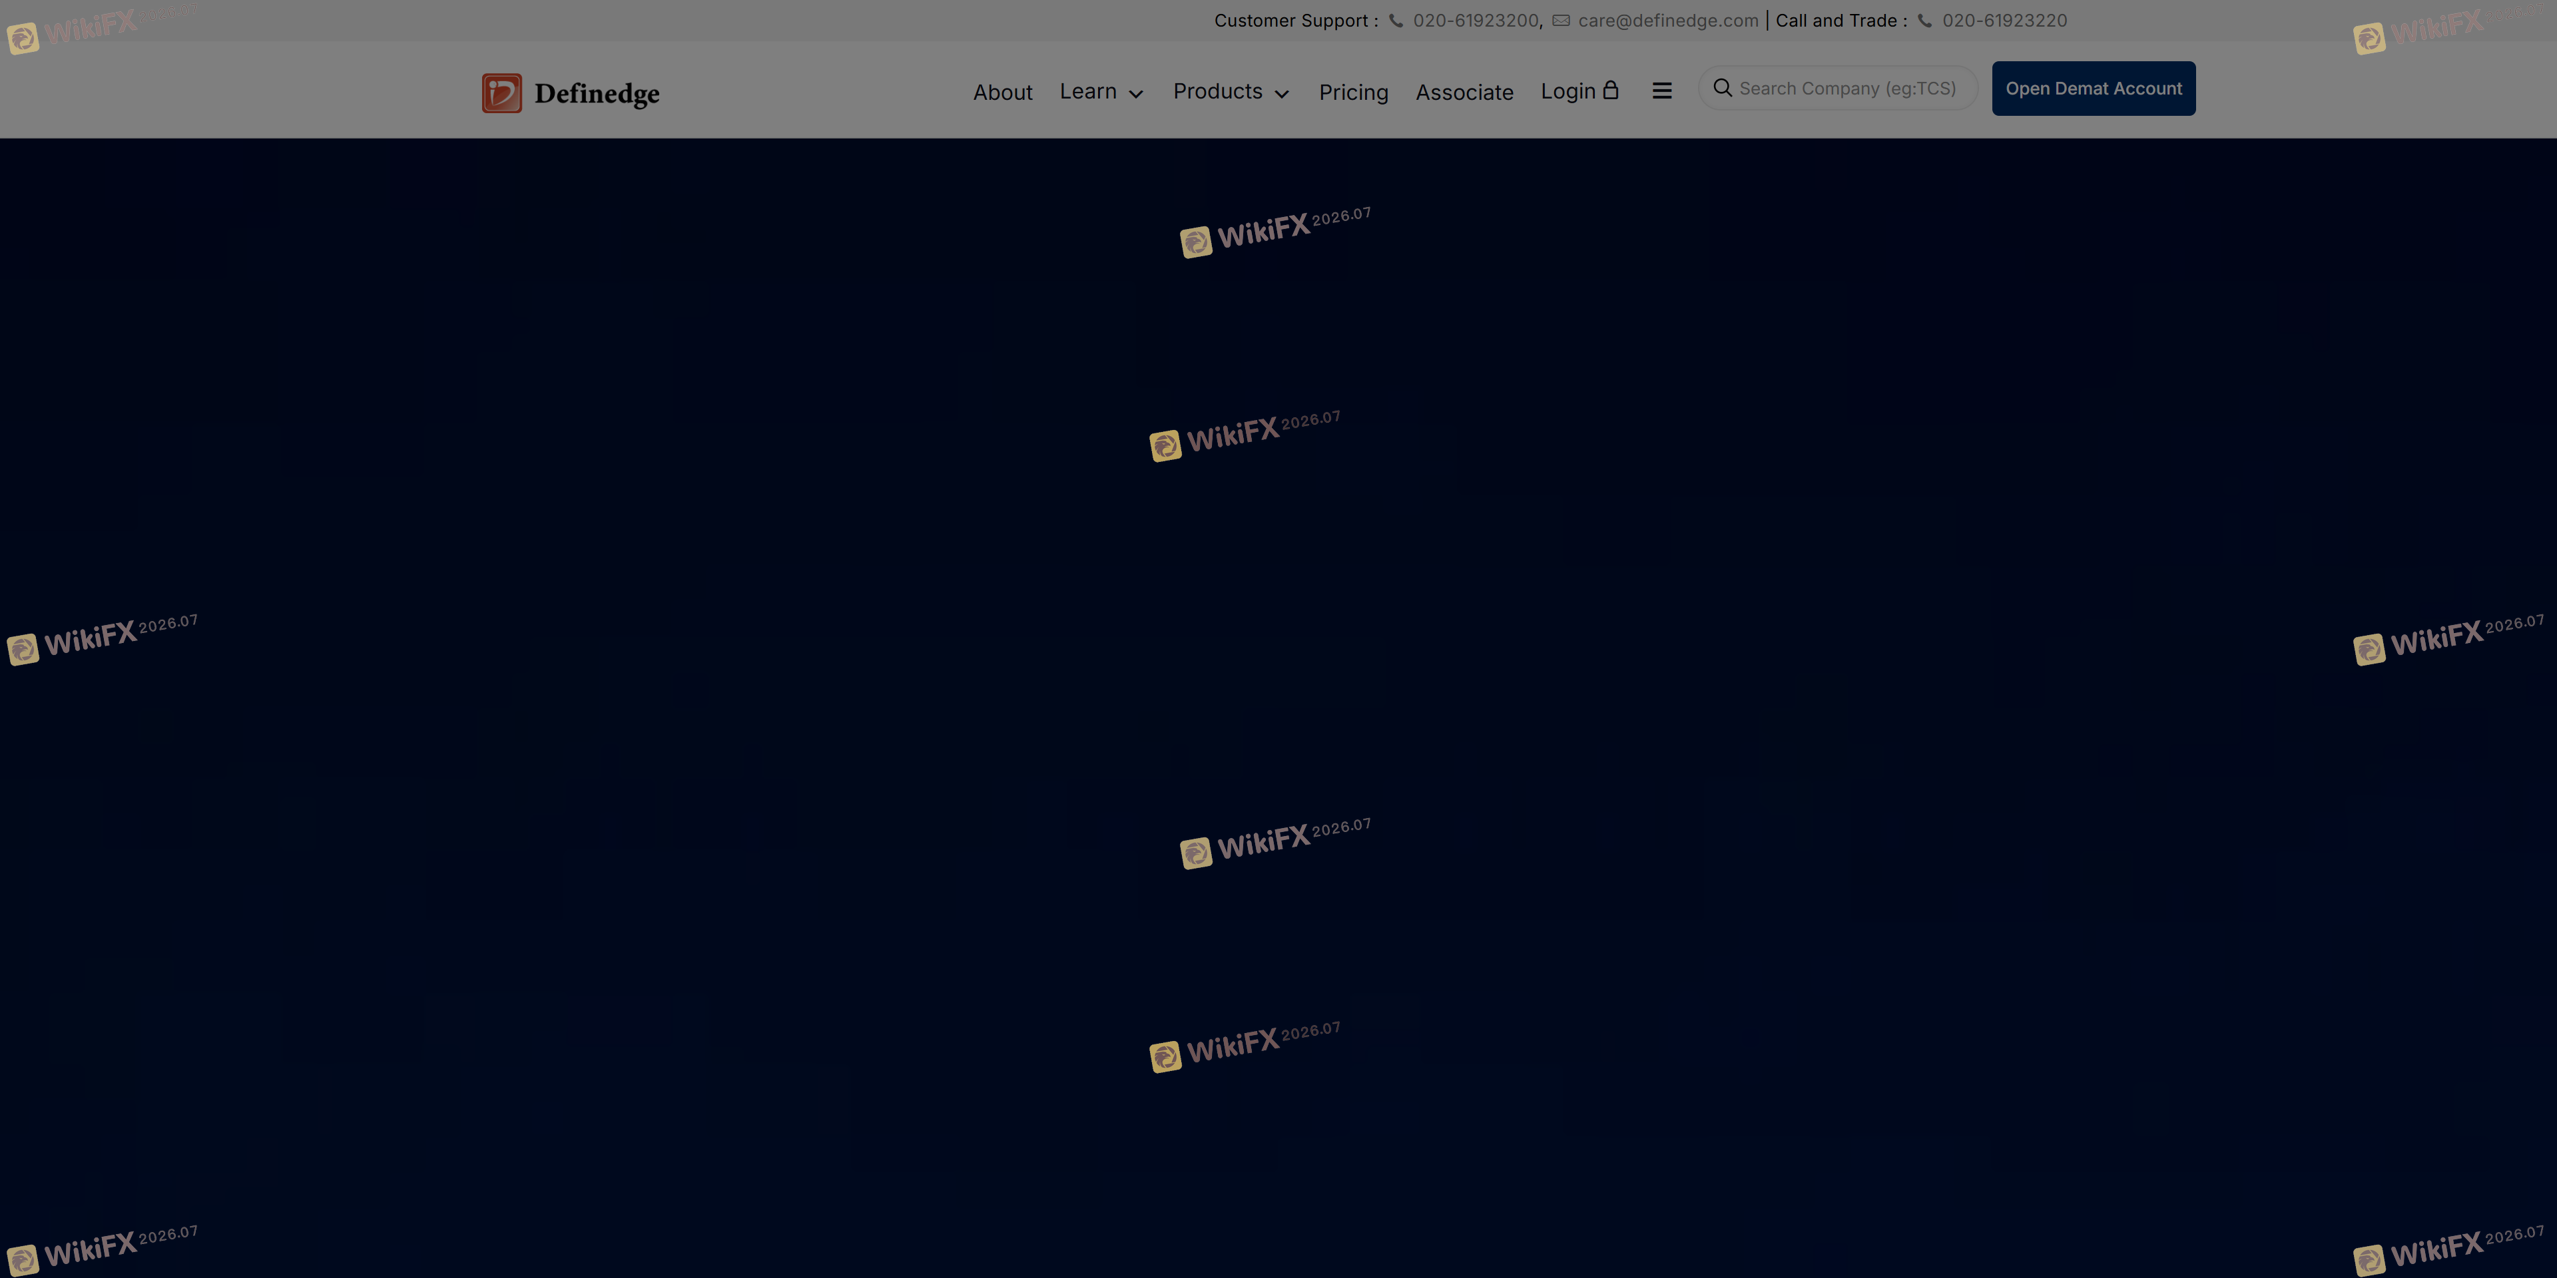Open the About page
The height and width of the screenshot is (1278, 2557).
point(1003,93)
